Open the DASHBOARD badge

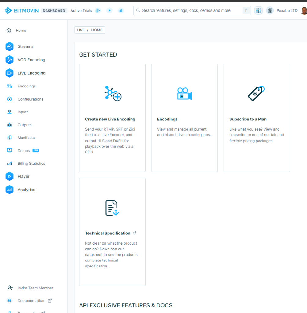[54, 11]
